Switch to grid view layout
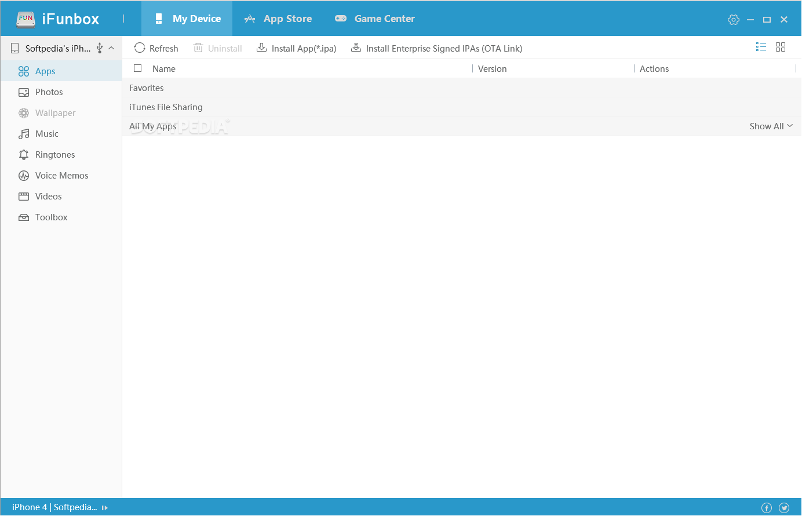The height and width of the screenshot is (516, 802). [781, 47]
